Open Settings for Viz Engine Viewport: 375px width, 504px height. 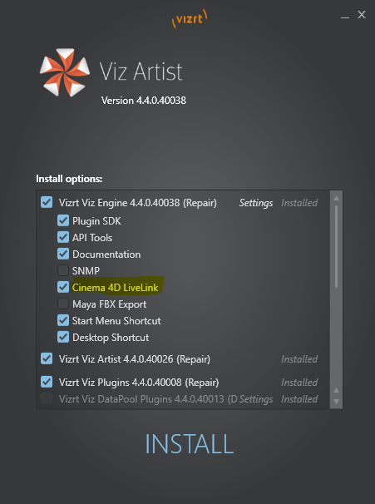[x=256, y=203]
